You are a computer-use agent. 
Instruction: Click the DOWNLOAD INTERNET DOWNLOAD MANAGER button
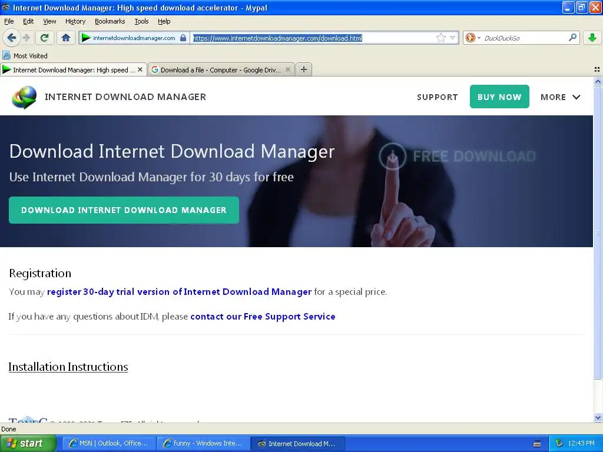[124, 210]
